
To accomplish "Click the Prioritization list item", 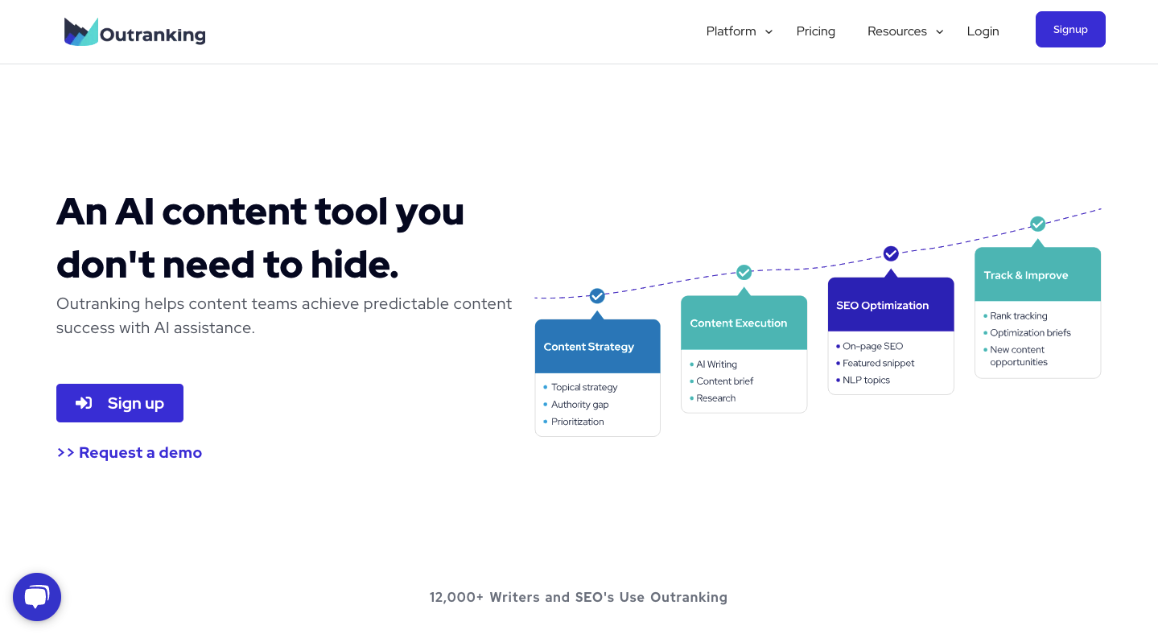I will (x=575, y=422).
